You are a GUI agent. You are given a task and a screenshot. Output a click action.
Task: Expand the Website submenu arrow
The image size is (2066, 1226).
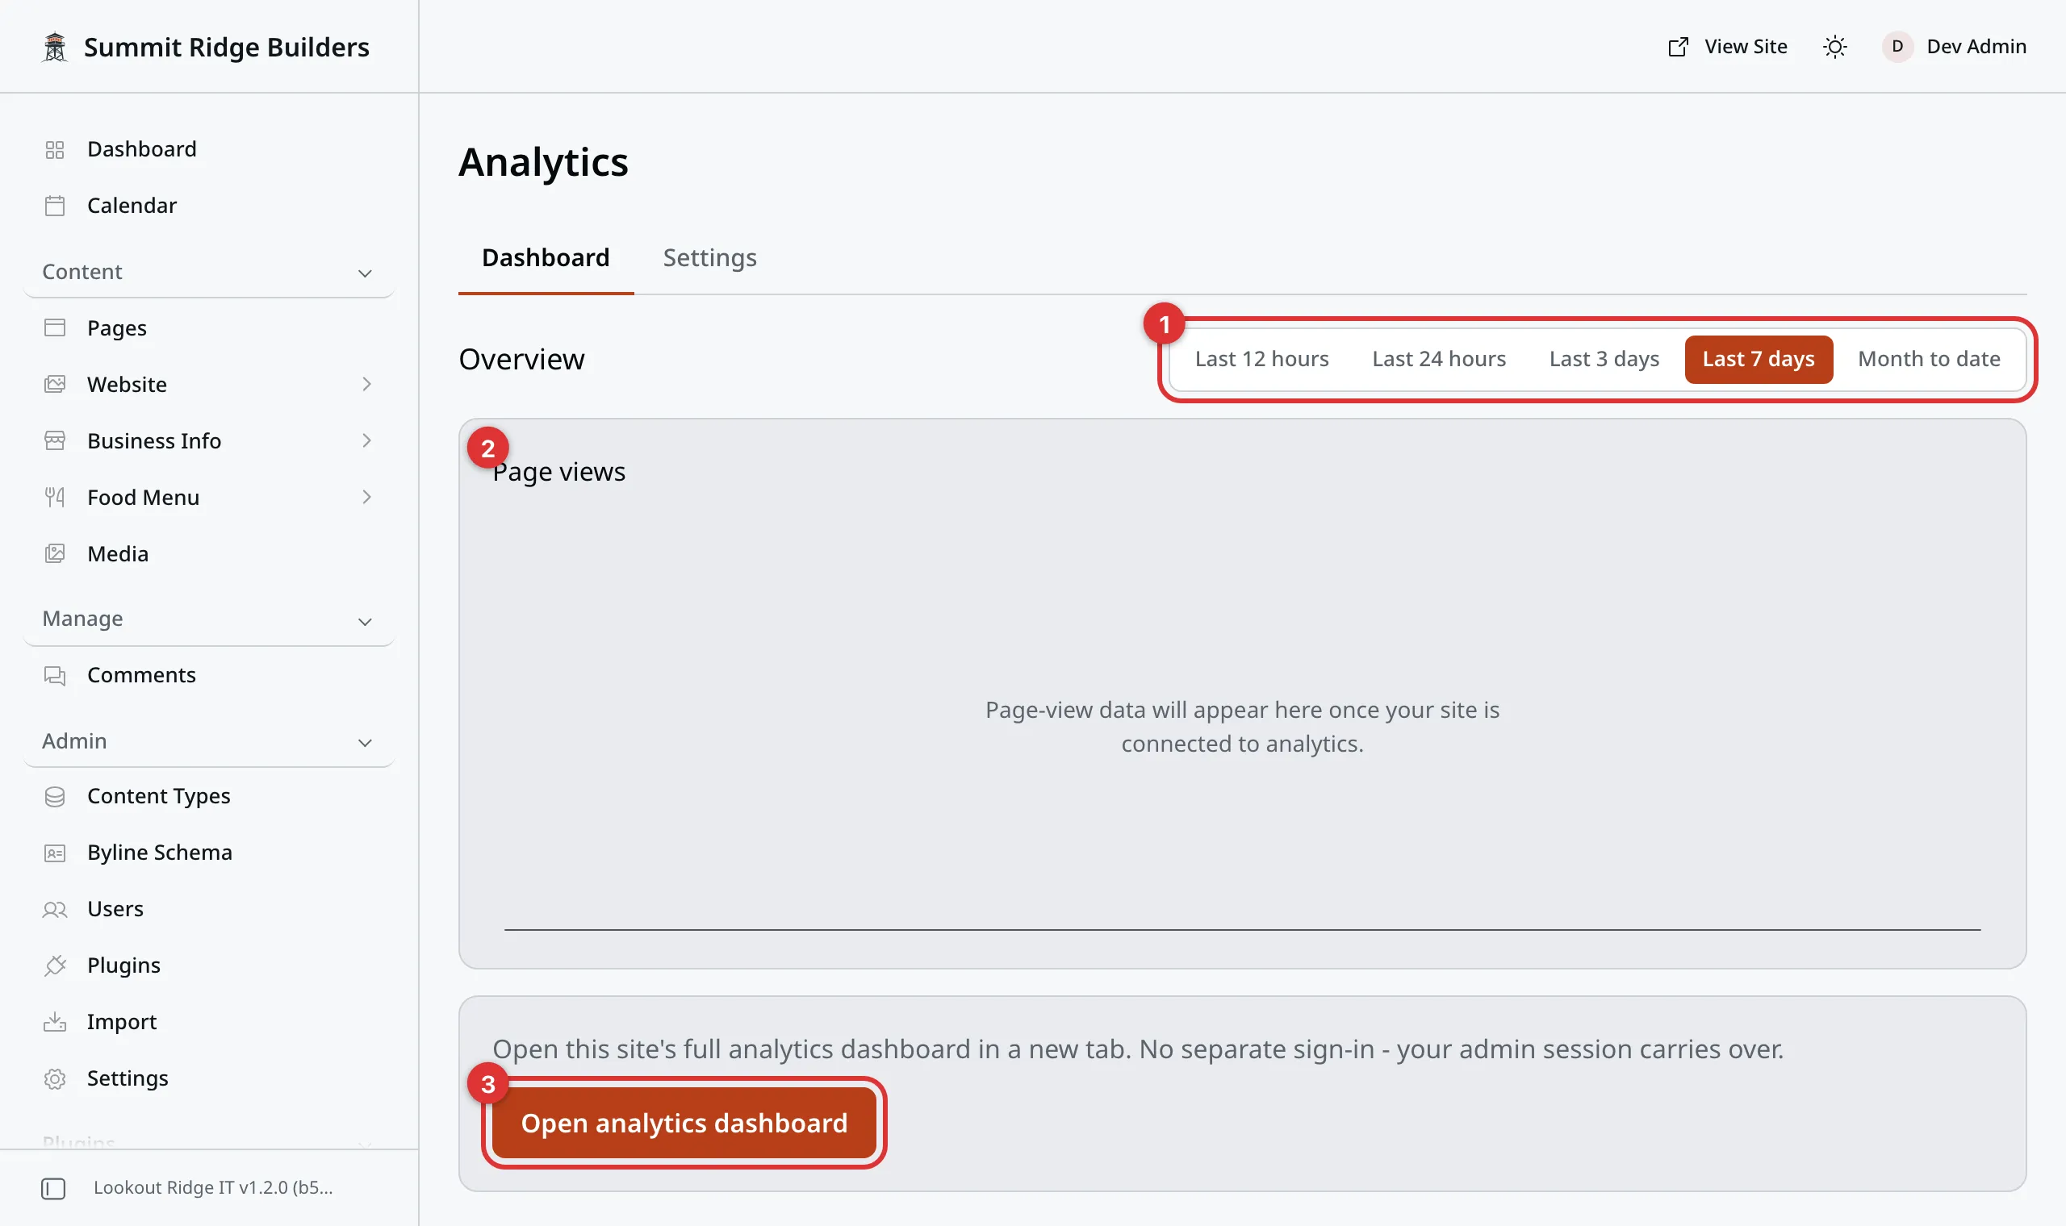point(366,384)
